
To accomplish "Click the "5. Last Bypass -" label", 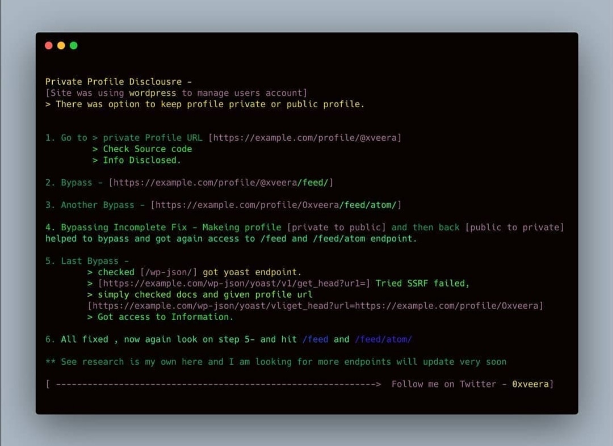I will point(87,261).
